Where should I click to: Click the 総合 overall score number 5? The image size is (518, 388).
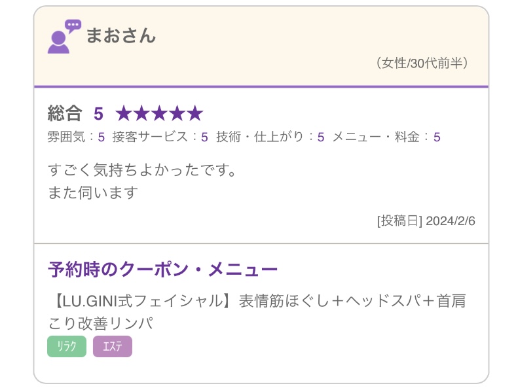98,114
